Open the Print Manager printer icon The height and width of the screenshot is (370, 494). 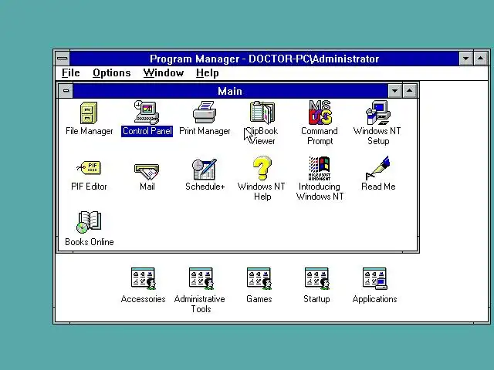click(x=205, y=113)
